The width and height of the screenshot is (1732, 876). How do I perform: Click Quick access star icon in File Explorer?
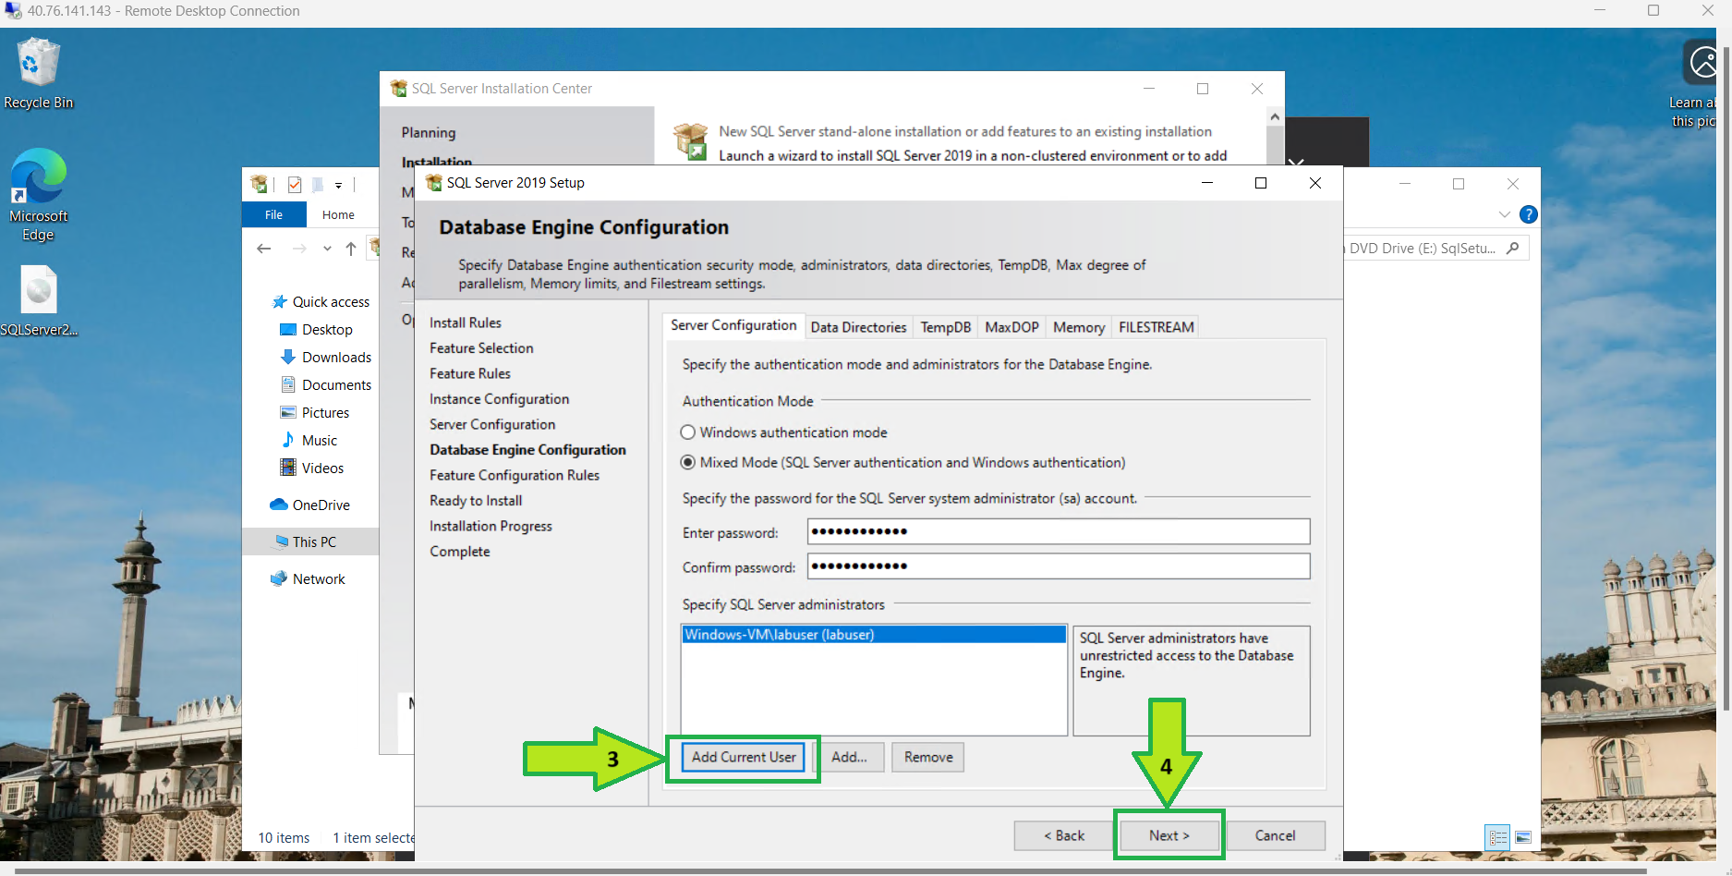(280, 302)
